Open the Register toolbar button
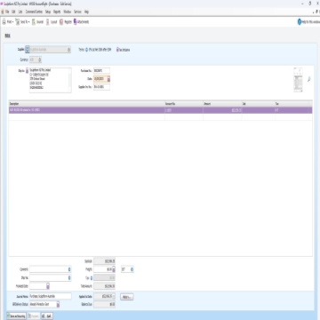 click(66, 22)
